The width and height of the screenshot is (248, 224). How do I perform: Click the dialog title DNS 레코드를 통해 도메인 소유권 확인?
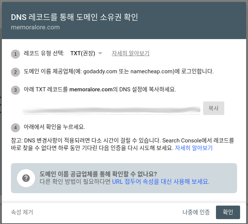74,17
